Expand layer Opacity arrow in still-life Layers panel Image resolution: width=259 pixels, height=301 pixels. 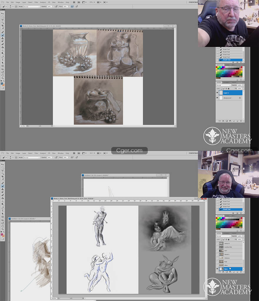click(x=243, y=85)
